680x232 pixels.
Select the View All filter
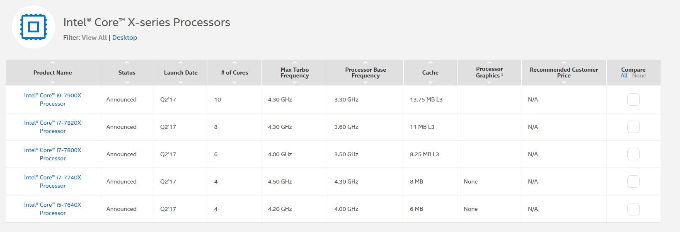[x=94, y=38]
